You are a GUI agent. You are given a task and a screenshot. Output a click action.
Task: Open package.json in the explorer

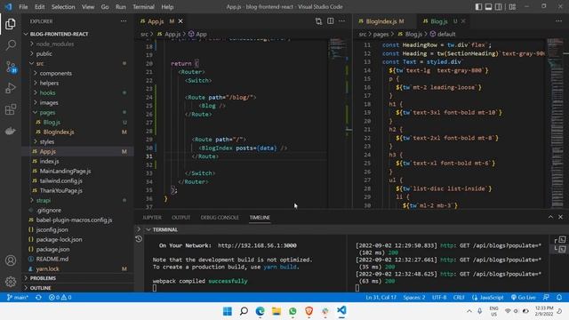[77, 249]
